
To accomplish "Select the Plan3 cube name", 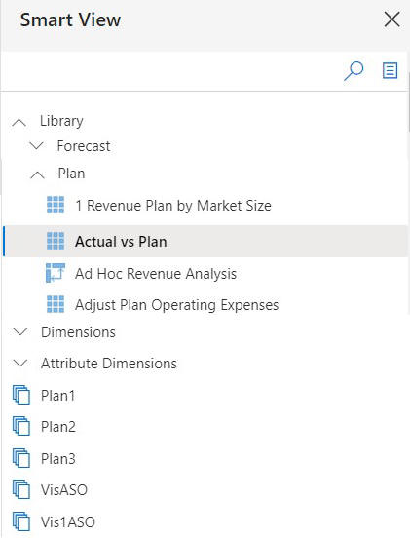I will [x=58, y=459].
